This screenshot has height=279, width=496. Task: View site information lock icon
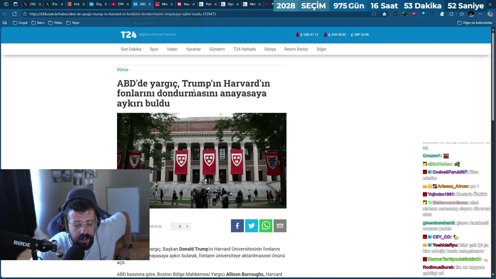tap(25, 14)
